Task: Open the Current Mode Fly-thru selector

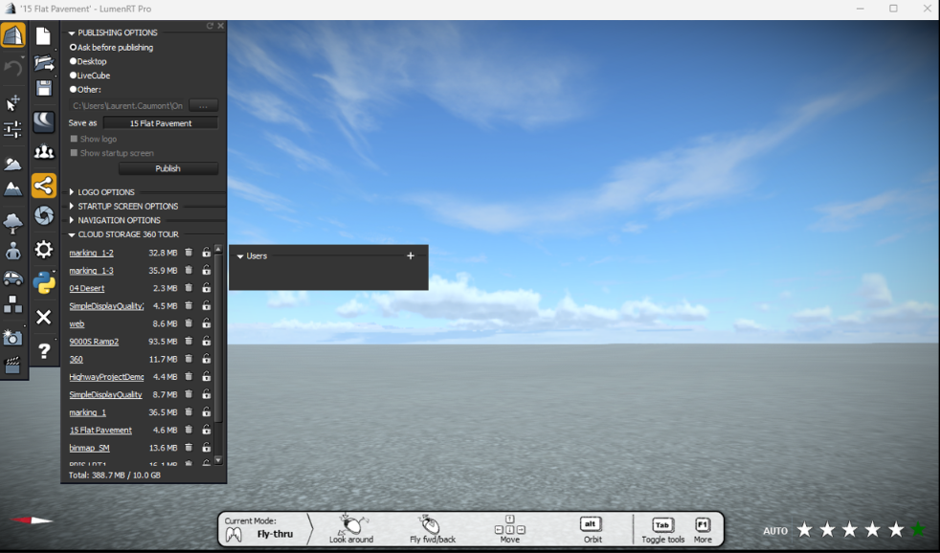Action: click(x=259, y=528)
